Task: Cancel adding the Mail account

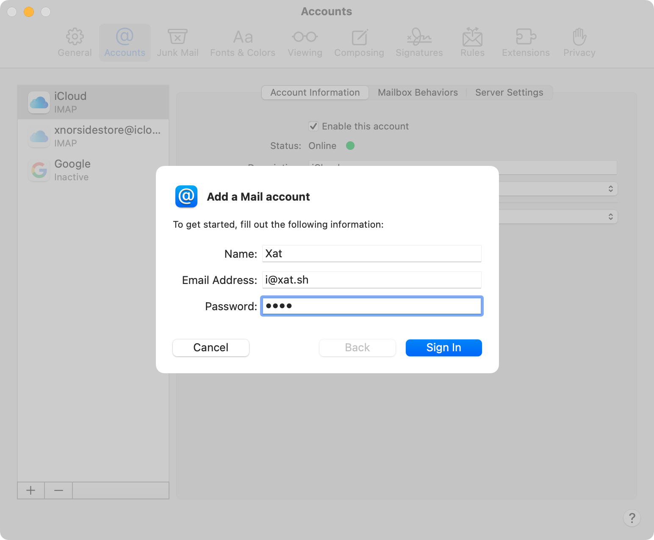Action: (x=211, y=348)
